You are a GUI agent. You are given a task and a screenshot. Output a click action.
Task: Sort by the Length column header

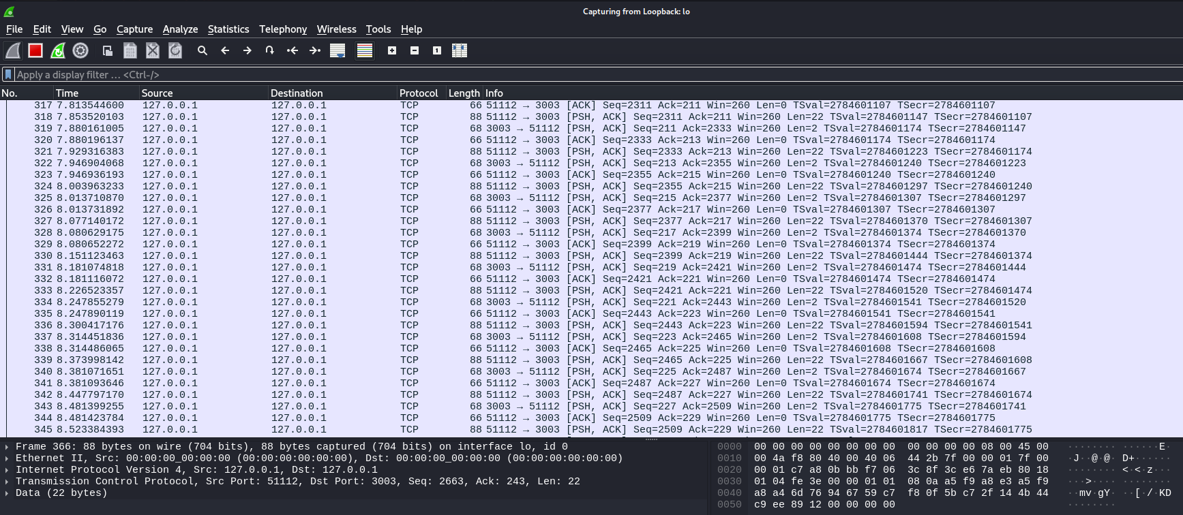(464, 93)
